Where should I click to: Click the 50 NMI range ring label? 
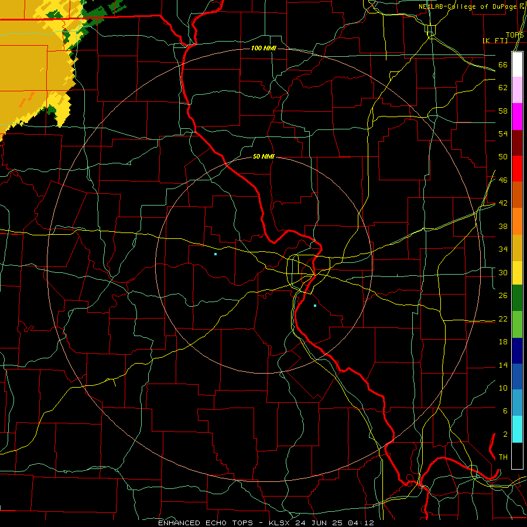click(263, 156)
